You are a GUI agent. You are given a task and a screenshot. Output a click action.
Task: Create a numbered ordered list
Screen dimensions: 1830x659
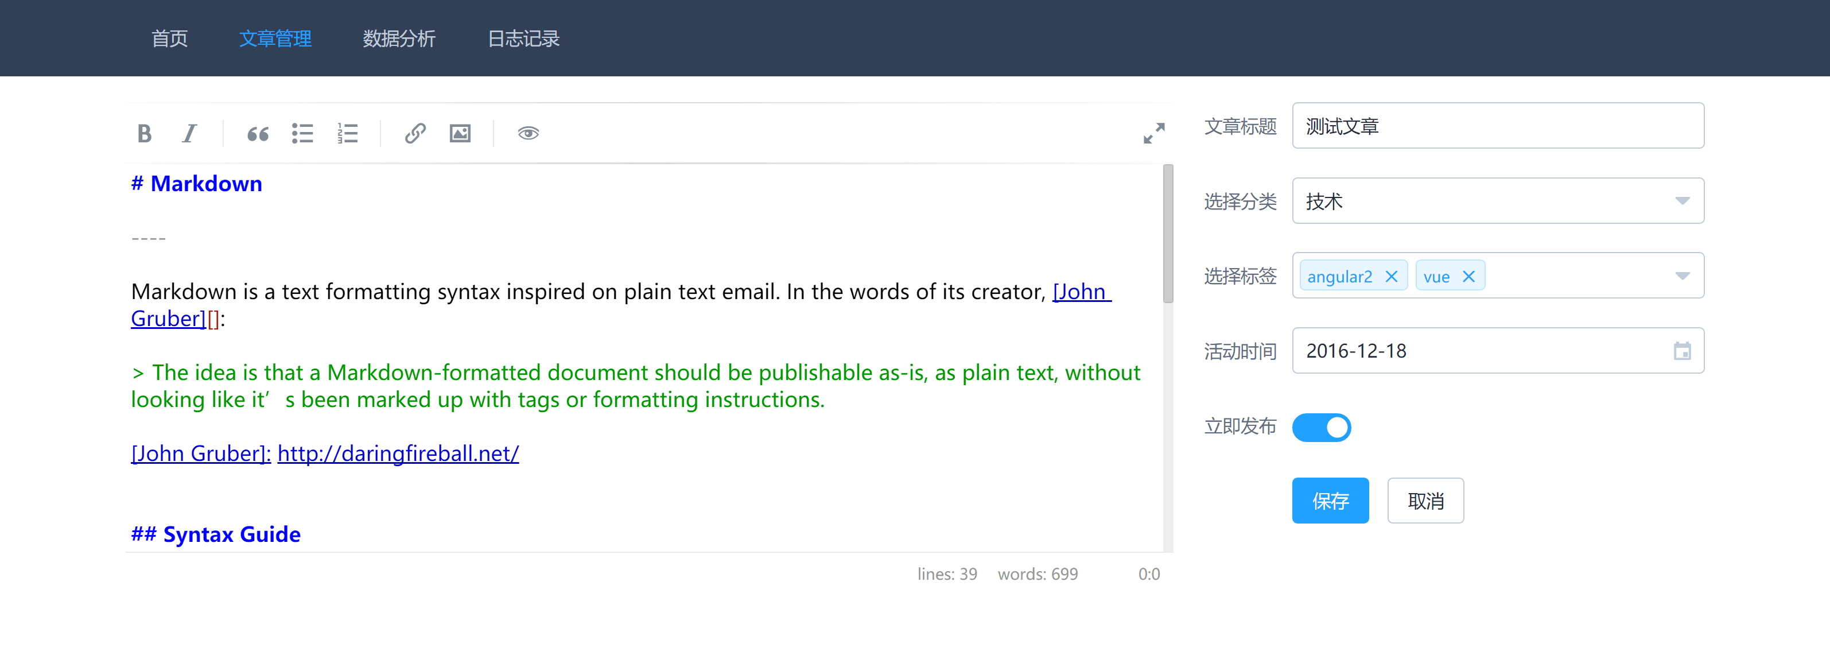click(347, 133)
